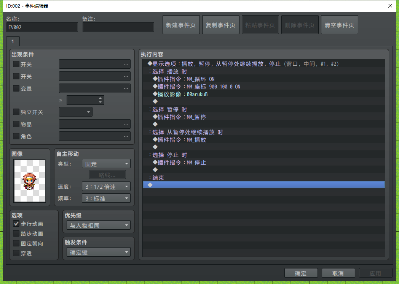This screenshot has width=399, height=284.
Task: Enable the second 开关 condition checkbox
Action: pyautogui.click(x=16, y=76)
